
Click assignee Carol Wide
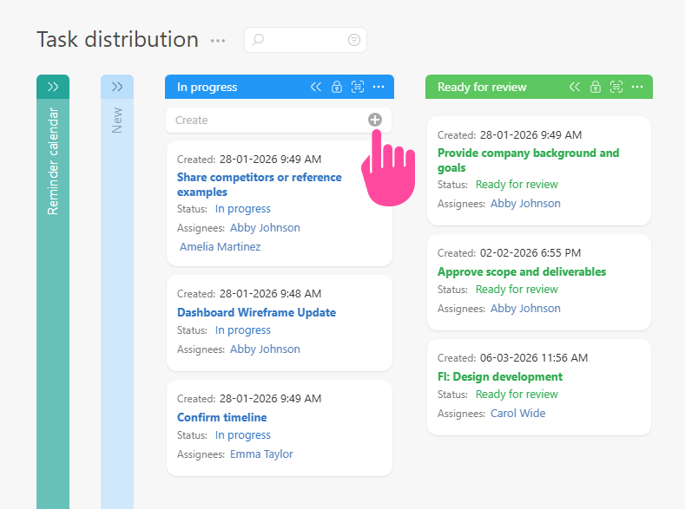point(517,413)
